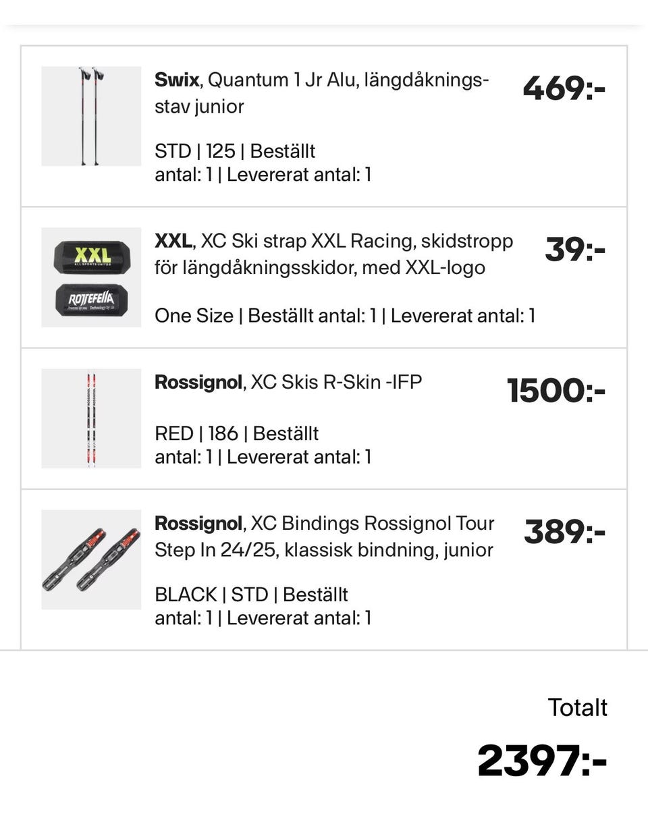Viewport: 648px width, 820px height.
Task: Click the bold Swix brand name
Action: pyautogui.click(x=177, y=80)
